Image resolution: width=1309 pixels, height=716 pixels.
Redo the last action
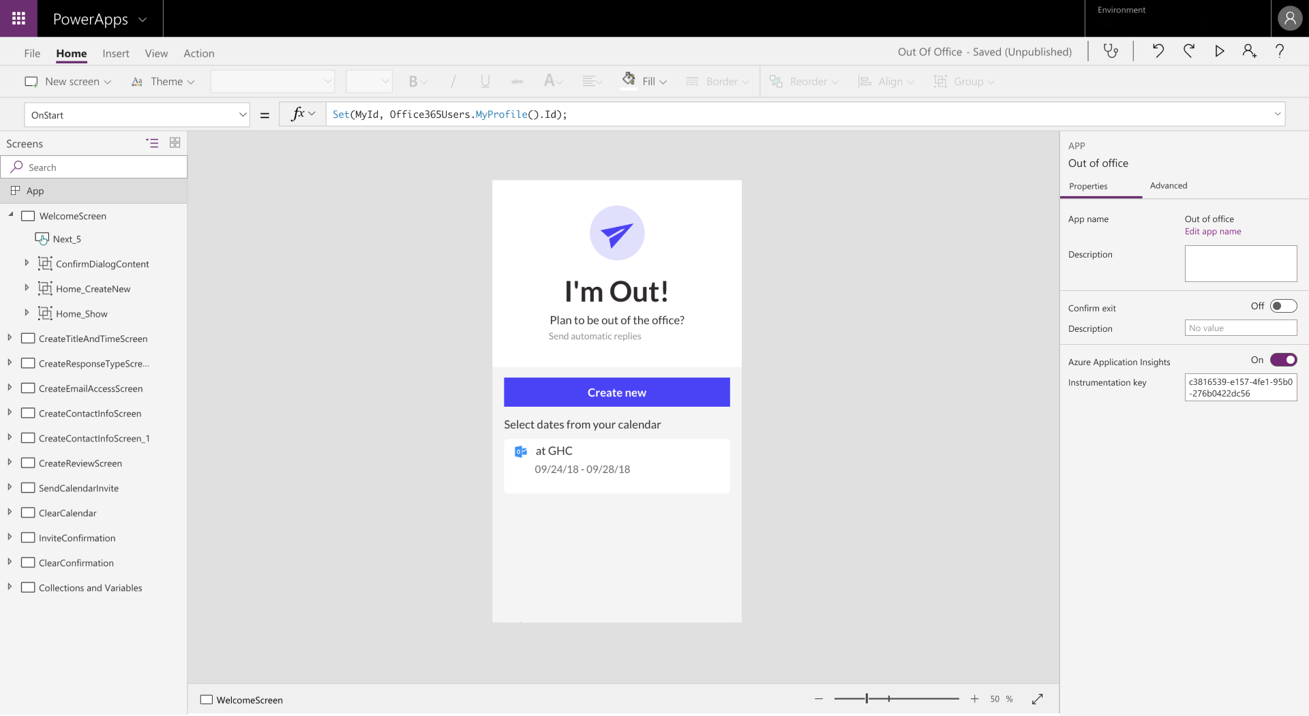tap(1189, 51)
